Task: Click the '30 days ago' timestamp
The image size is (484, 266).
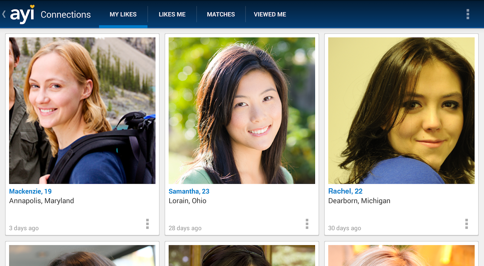Action: point(345,228)
